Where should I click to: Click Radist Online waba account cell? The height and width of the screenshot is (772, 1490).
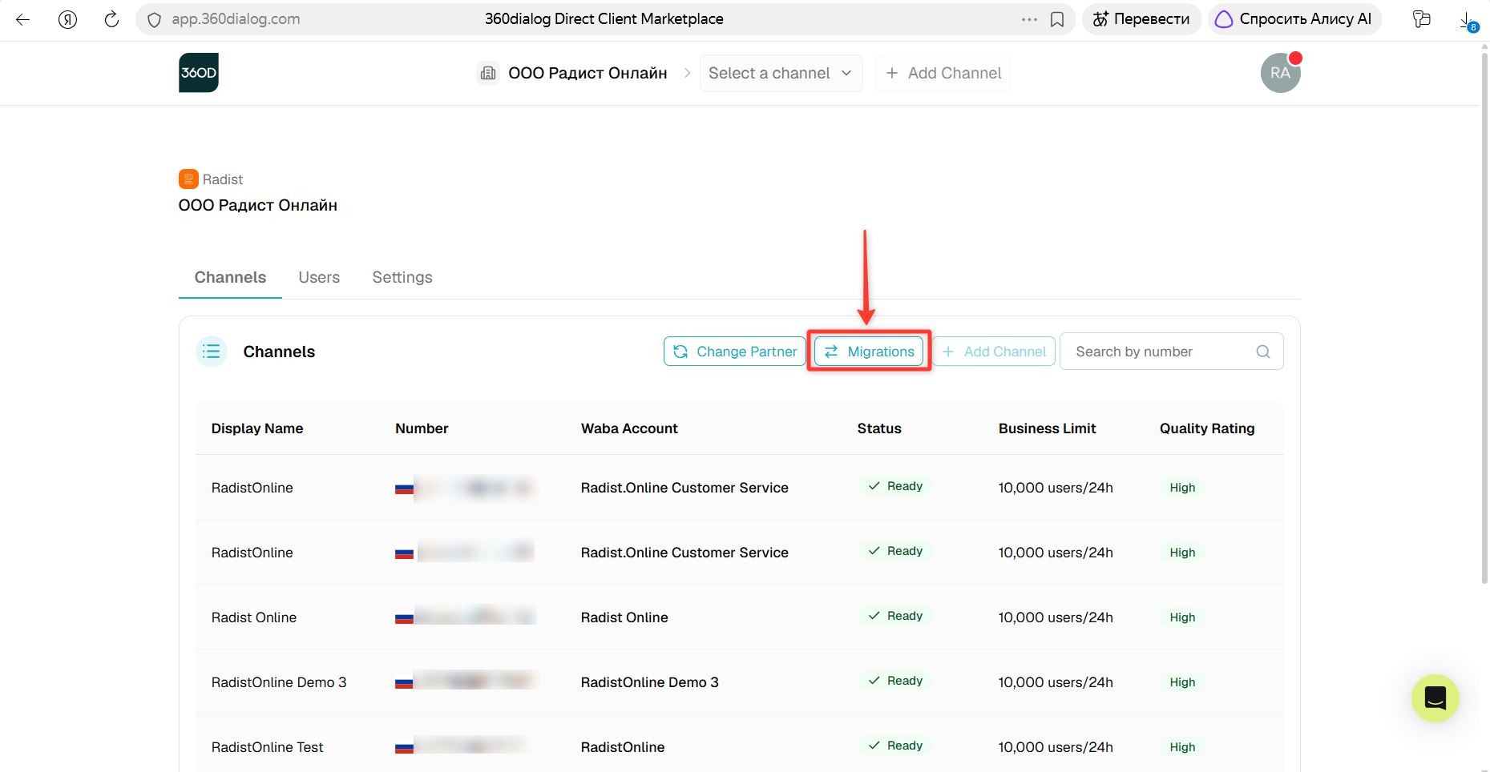click(x=624, y=617)
